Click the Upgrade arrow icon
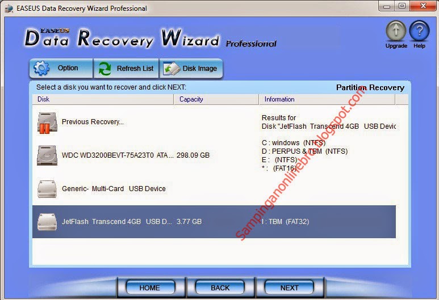The width and height of the screenshot is (439, 300). click(x=396, y=31)
